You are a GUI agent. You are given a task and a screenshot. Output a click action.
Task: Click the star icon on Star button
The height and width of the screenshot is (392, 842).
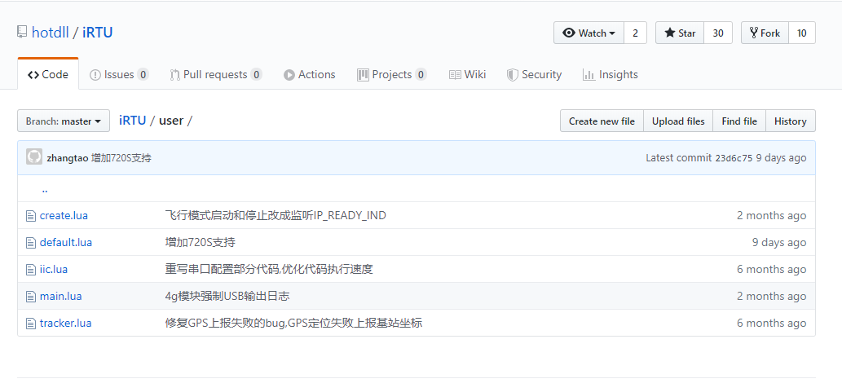(670, 33)
